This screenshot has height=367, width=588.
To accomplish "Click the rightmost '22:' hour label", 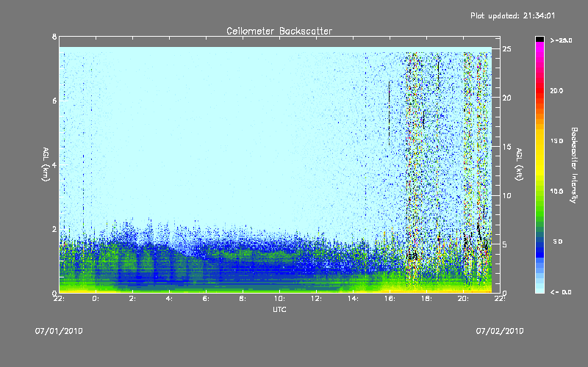I will (x=500, y=299).
